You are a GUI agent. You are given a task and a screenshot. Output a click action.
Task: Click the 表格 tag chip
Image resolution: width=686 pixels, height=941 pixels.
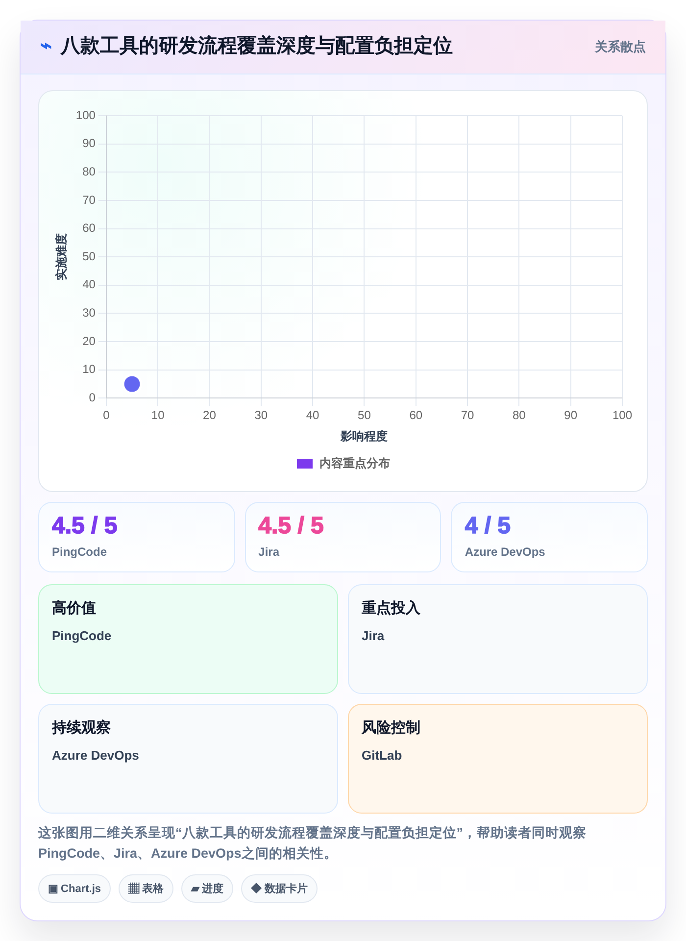tap(146, 889)
